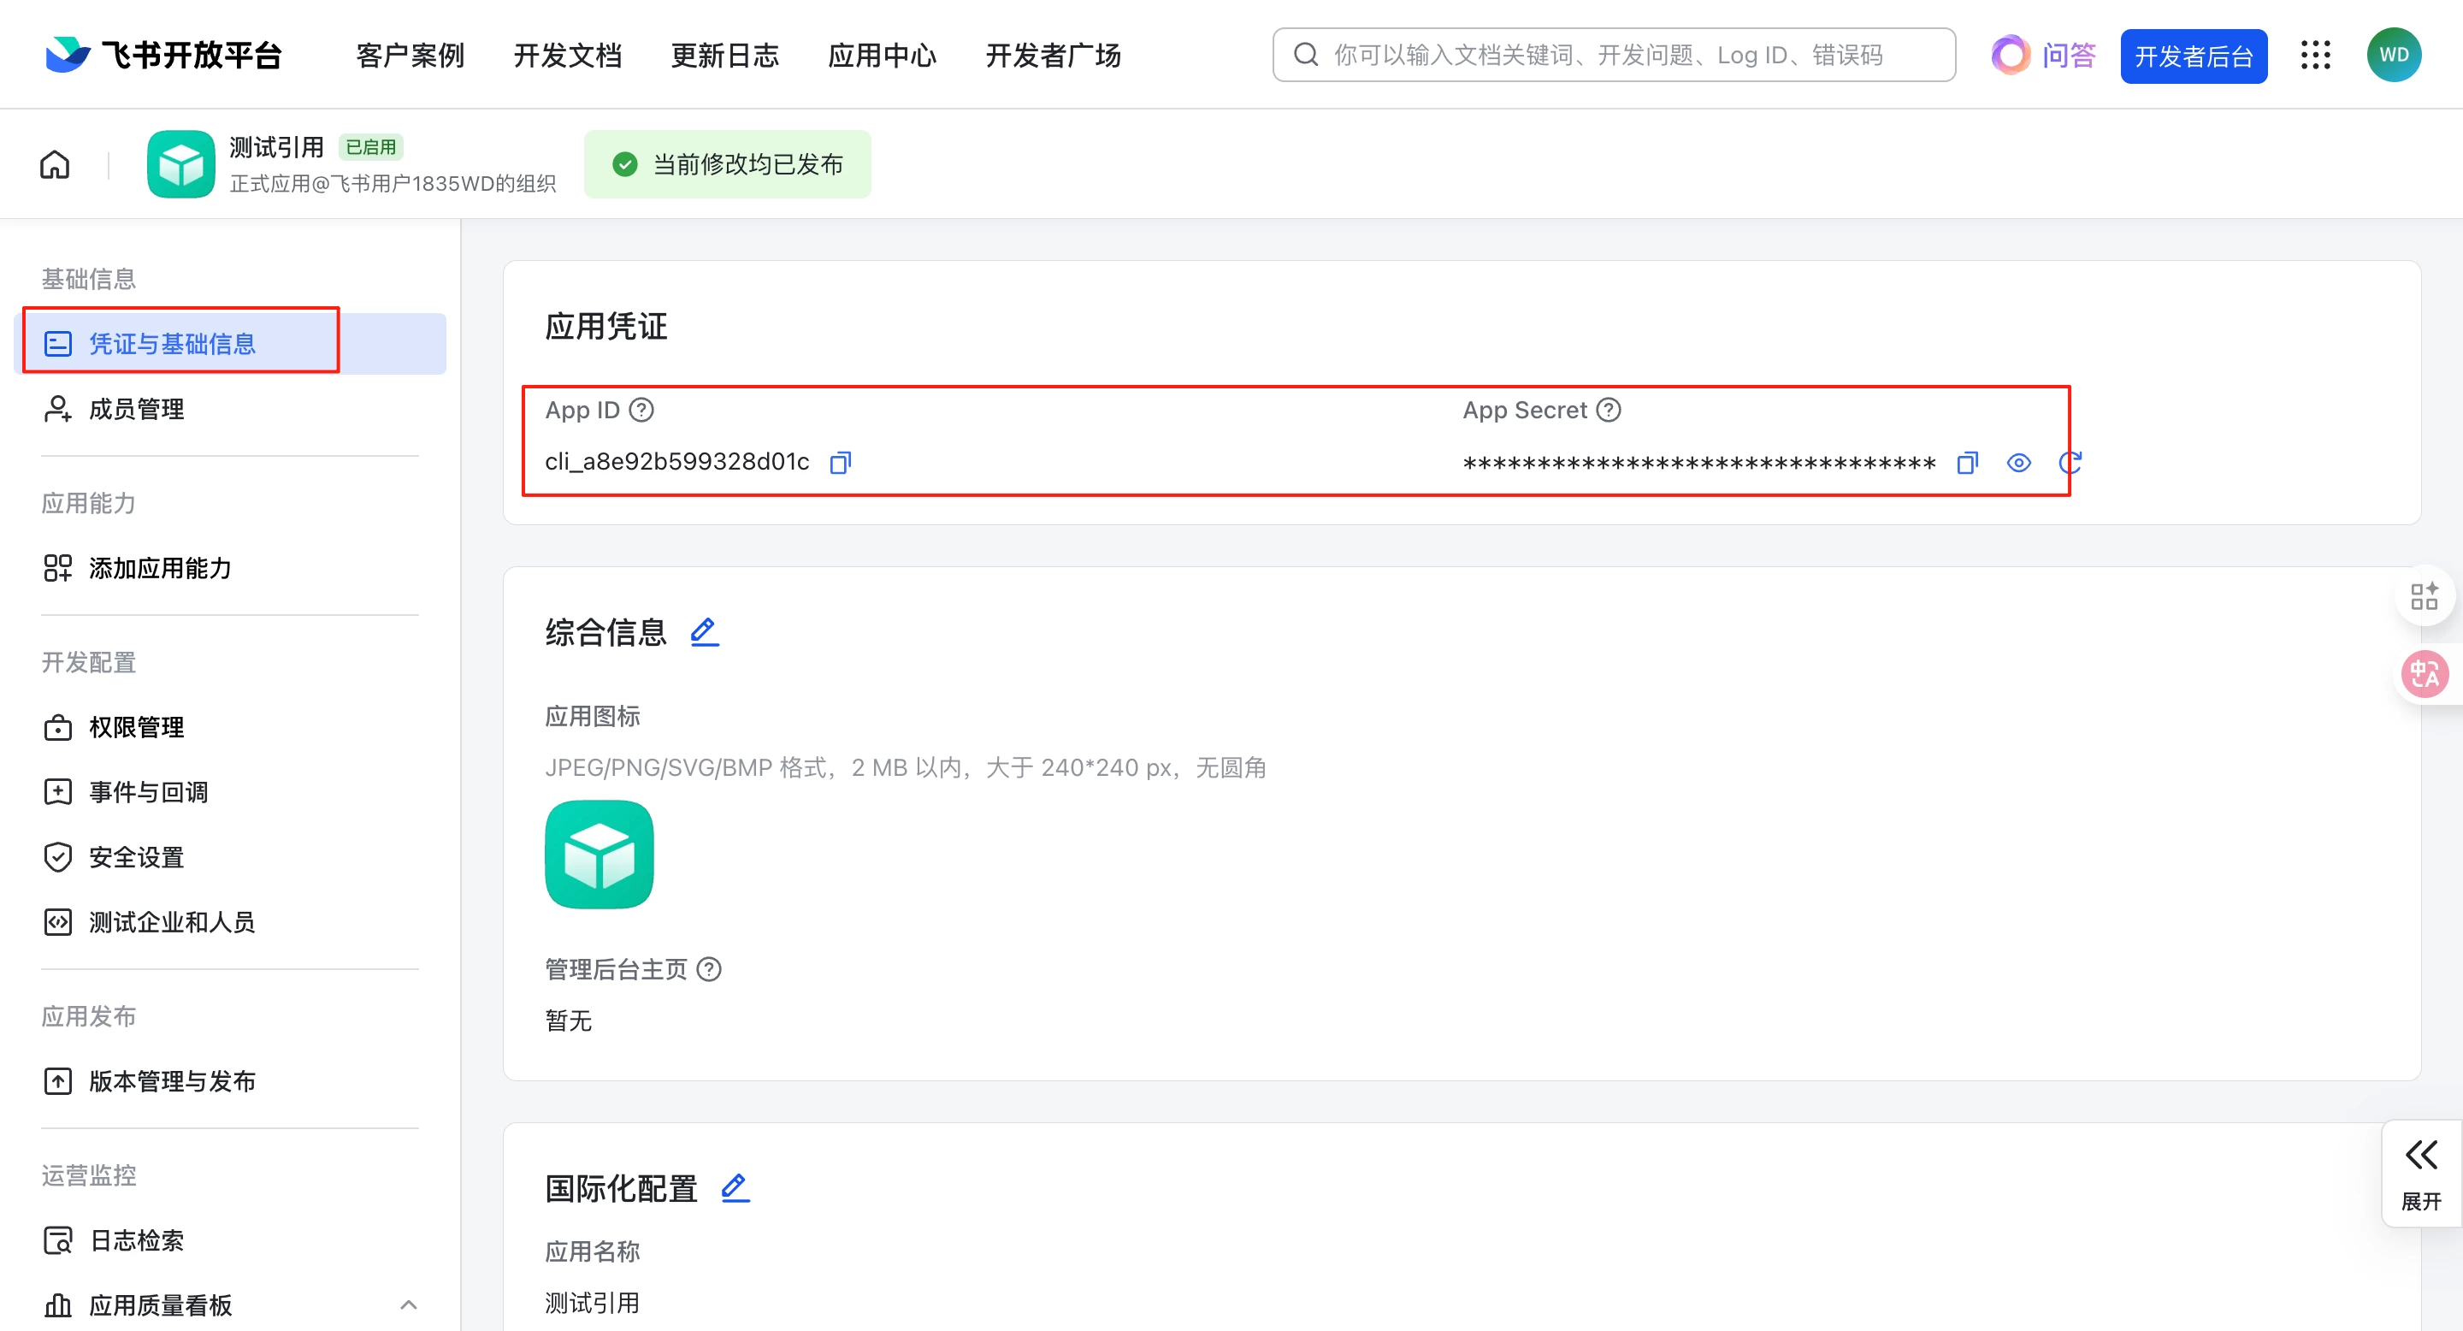Click the translate floating button
Viewport: 2463px width, 1331px height.
coord(2424,675)
